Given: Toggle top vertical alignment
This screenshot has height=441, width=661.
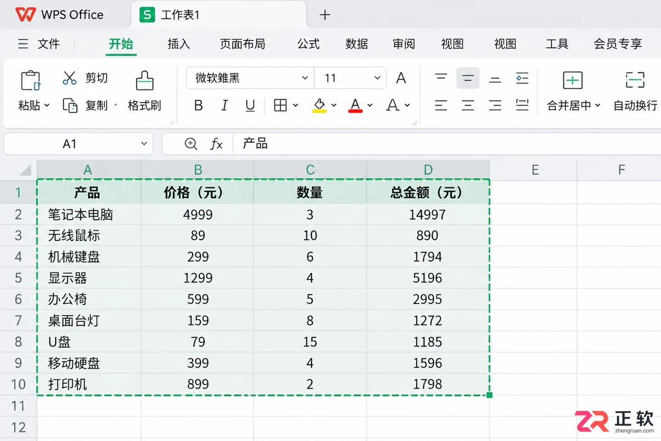Looking at the screenshot, I should [441, 77].
